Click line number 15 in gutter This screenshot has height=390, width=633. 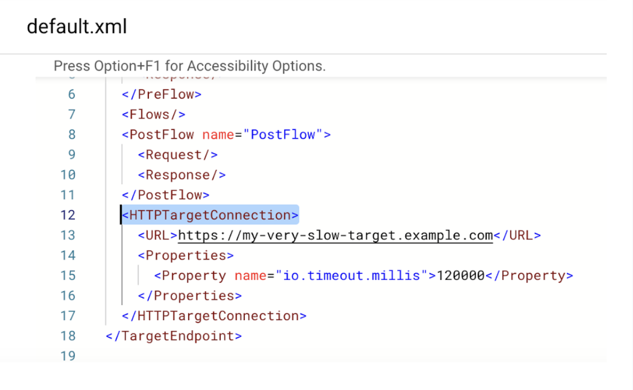(68, 276)
